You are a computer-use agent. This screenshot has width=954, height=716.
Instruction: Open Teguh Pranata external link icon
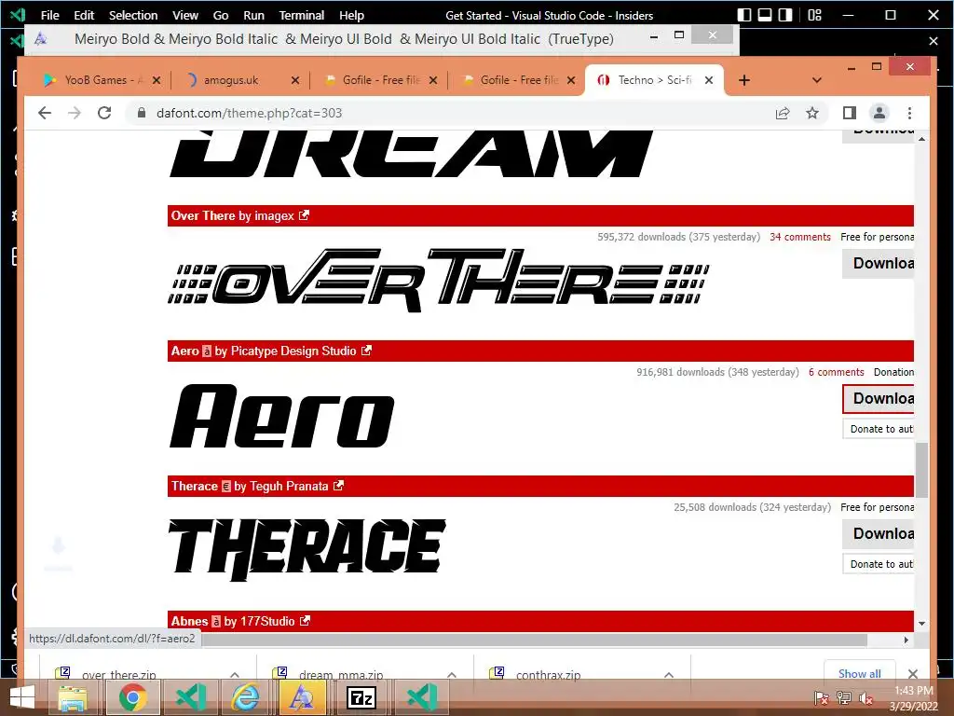338,485
